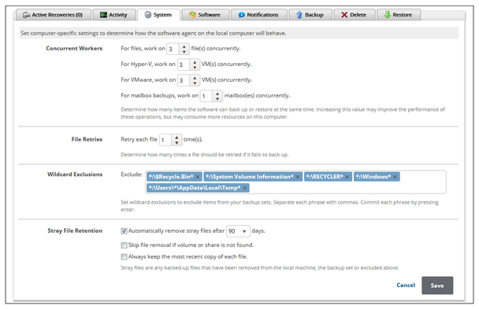Increase Hyper-V concurrent VMs value
The height and width of the screenshot is (309, 479).
[195, 62]
